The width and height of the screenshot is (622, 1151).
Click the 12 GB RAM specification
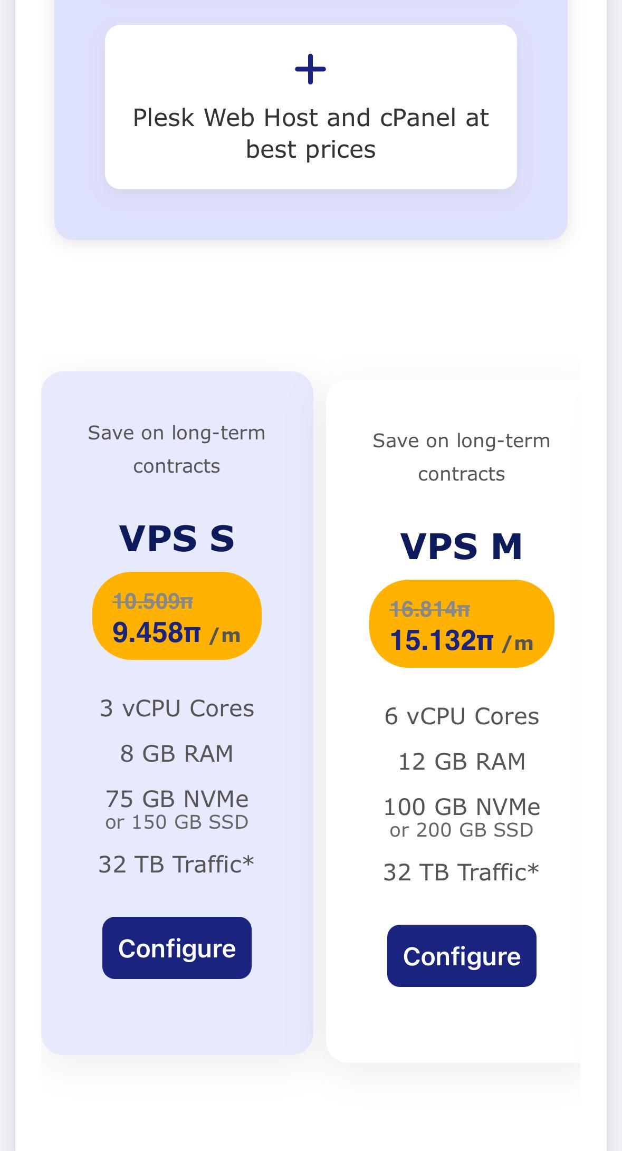pos(462,762)
